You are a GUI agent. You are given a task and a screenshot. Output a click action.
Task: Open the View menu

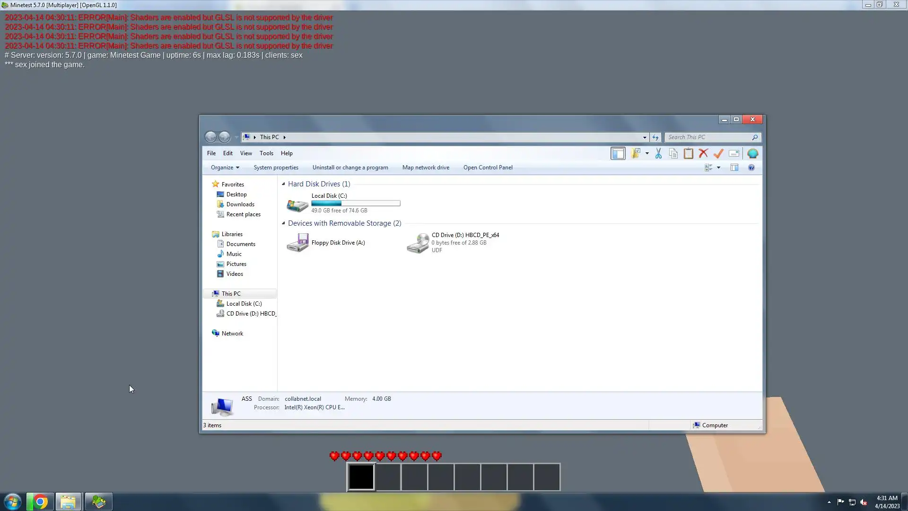click(x=246, y=153)
